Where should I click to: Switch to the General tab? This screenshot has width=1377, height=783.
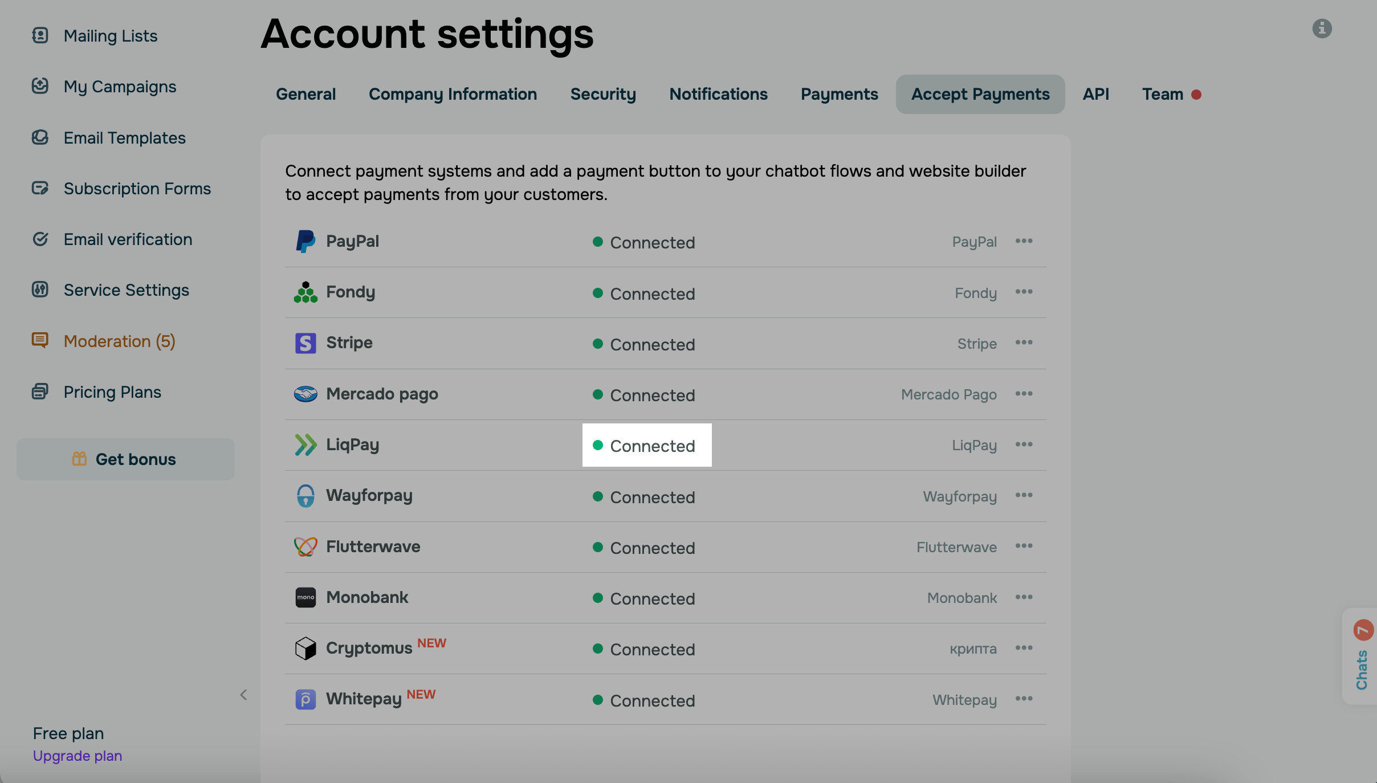click(305, 94)
